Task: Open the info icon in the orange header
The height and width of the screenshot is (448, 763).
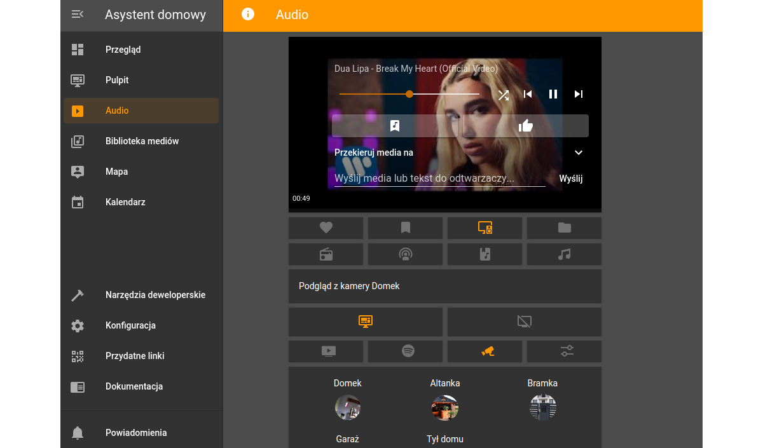Action: click(248, 14)
